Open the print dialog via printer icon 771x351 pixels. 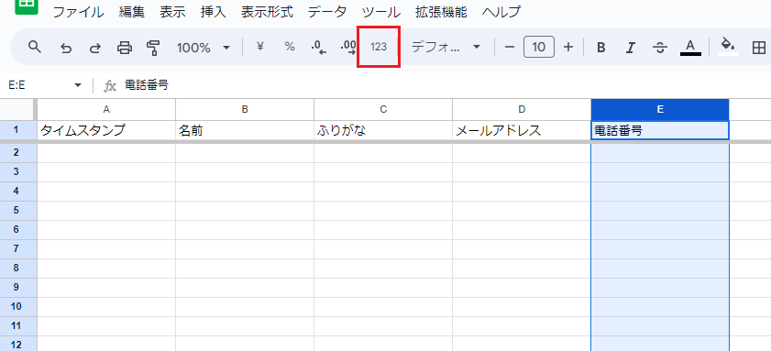click(125, 48)
